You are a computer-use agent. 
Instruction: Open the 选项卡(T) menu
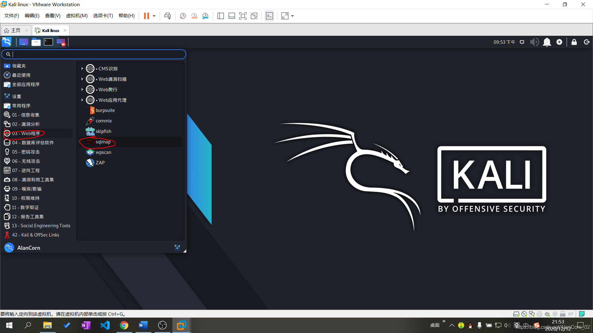103,16
